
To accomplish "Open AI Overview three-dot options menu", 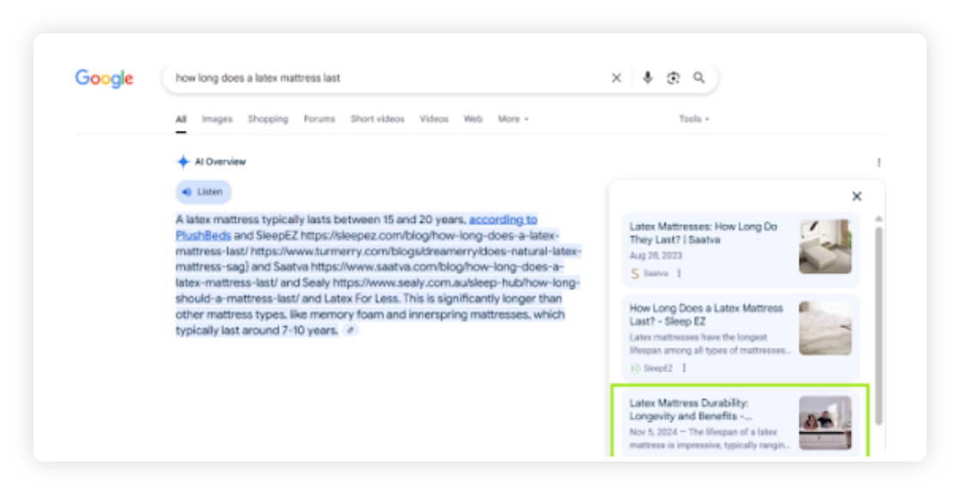I will (878, 162).
